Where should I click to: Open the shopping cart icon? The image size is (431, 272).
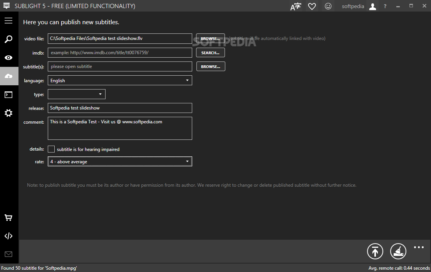coord(8,218)
